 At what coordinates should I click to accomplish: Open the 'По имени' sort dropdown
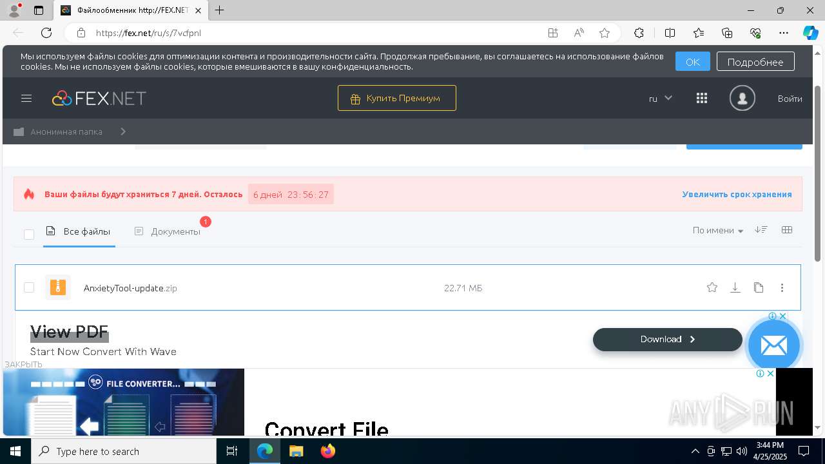[x=717, y=230]
